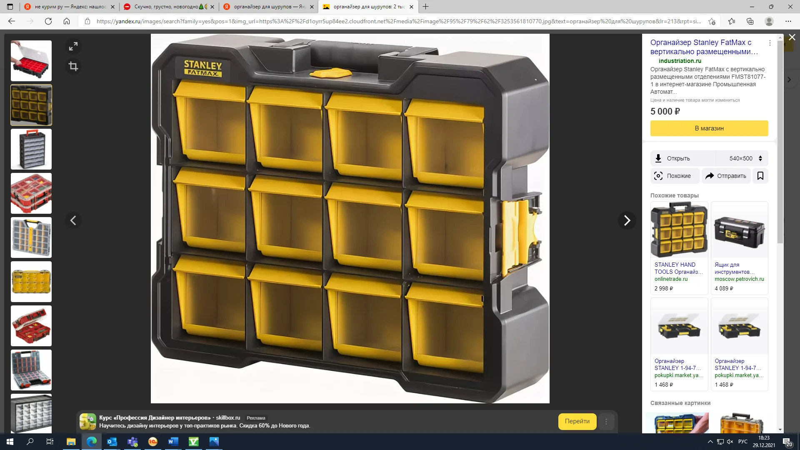
Task: Go to previous image arrow
Action: [73, 220]
